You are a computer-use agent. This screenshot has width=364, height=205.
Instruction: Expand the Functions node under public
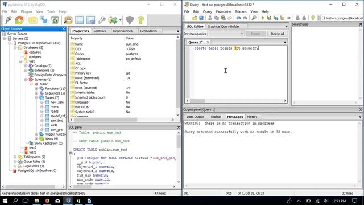pos(36,89)
